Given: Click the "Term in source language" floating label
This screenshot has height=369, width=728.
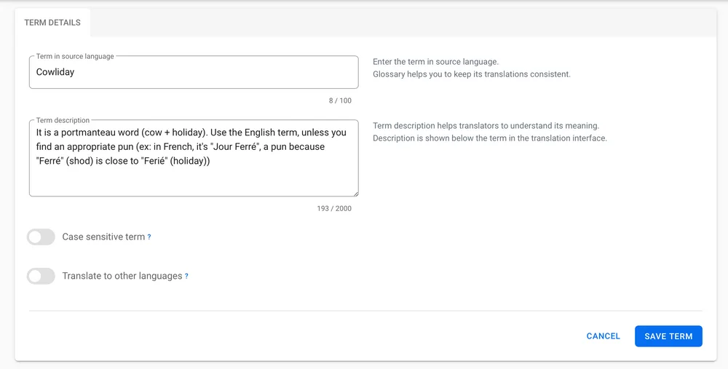Looking at the screenshot, I should tap(75, 56).
